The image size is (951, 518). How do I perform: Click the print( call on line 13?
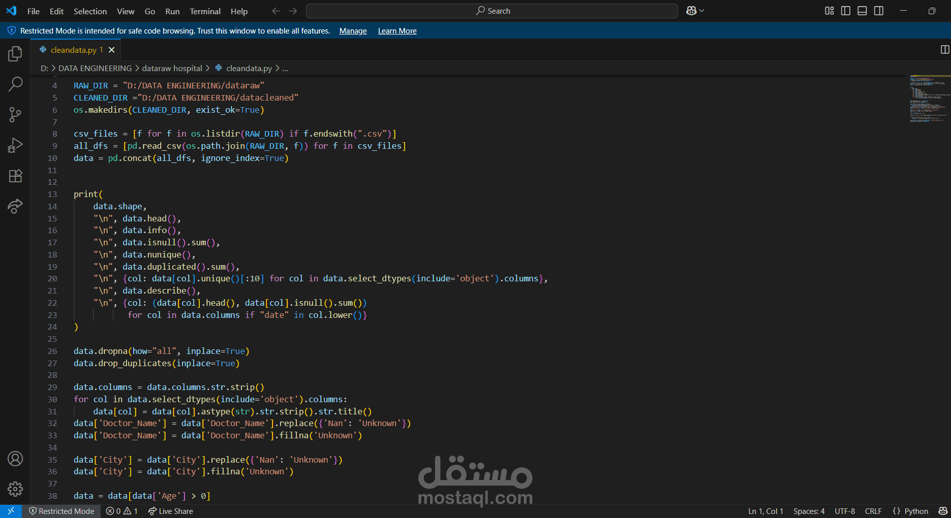coord(88,194)
